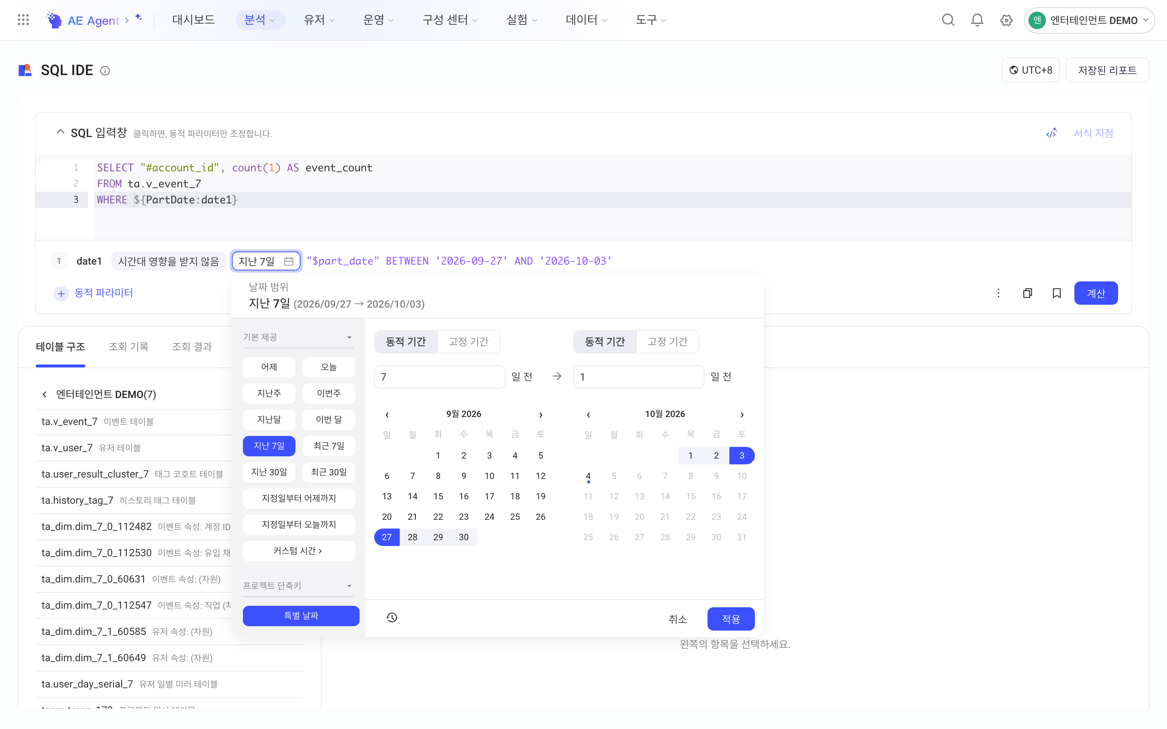1167x729 pixels.
Task: Go back from 엔터테인먼트 DEMO(7) list
Action: click(44, 394)
